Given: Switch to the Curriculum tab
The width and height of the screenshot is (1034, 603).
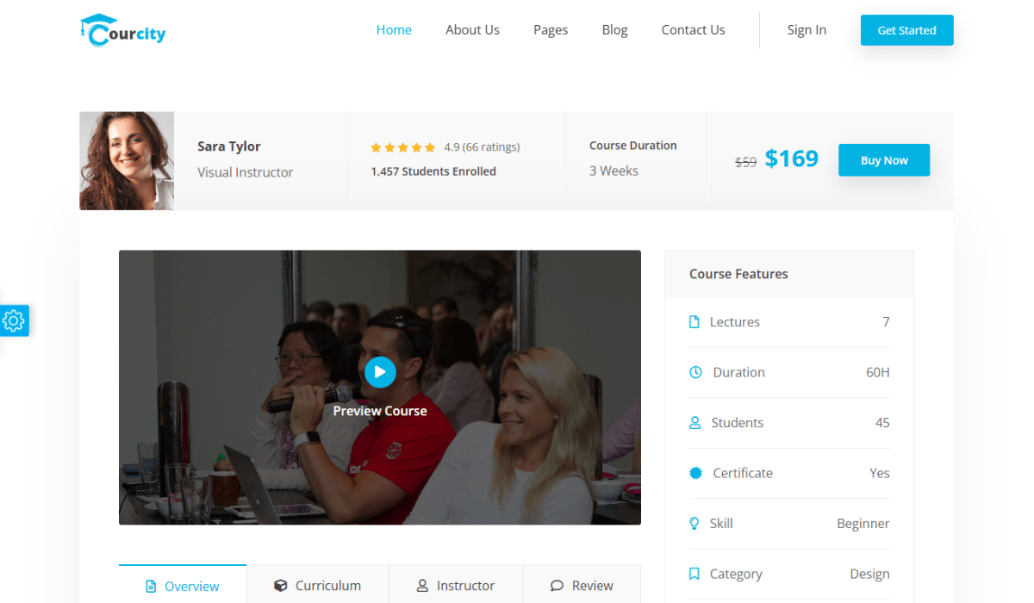Looking at the screenshot, I should click(x=318, y=586).
